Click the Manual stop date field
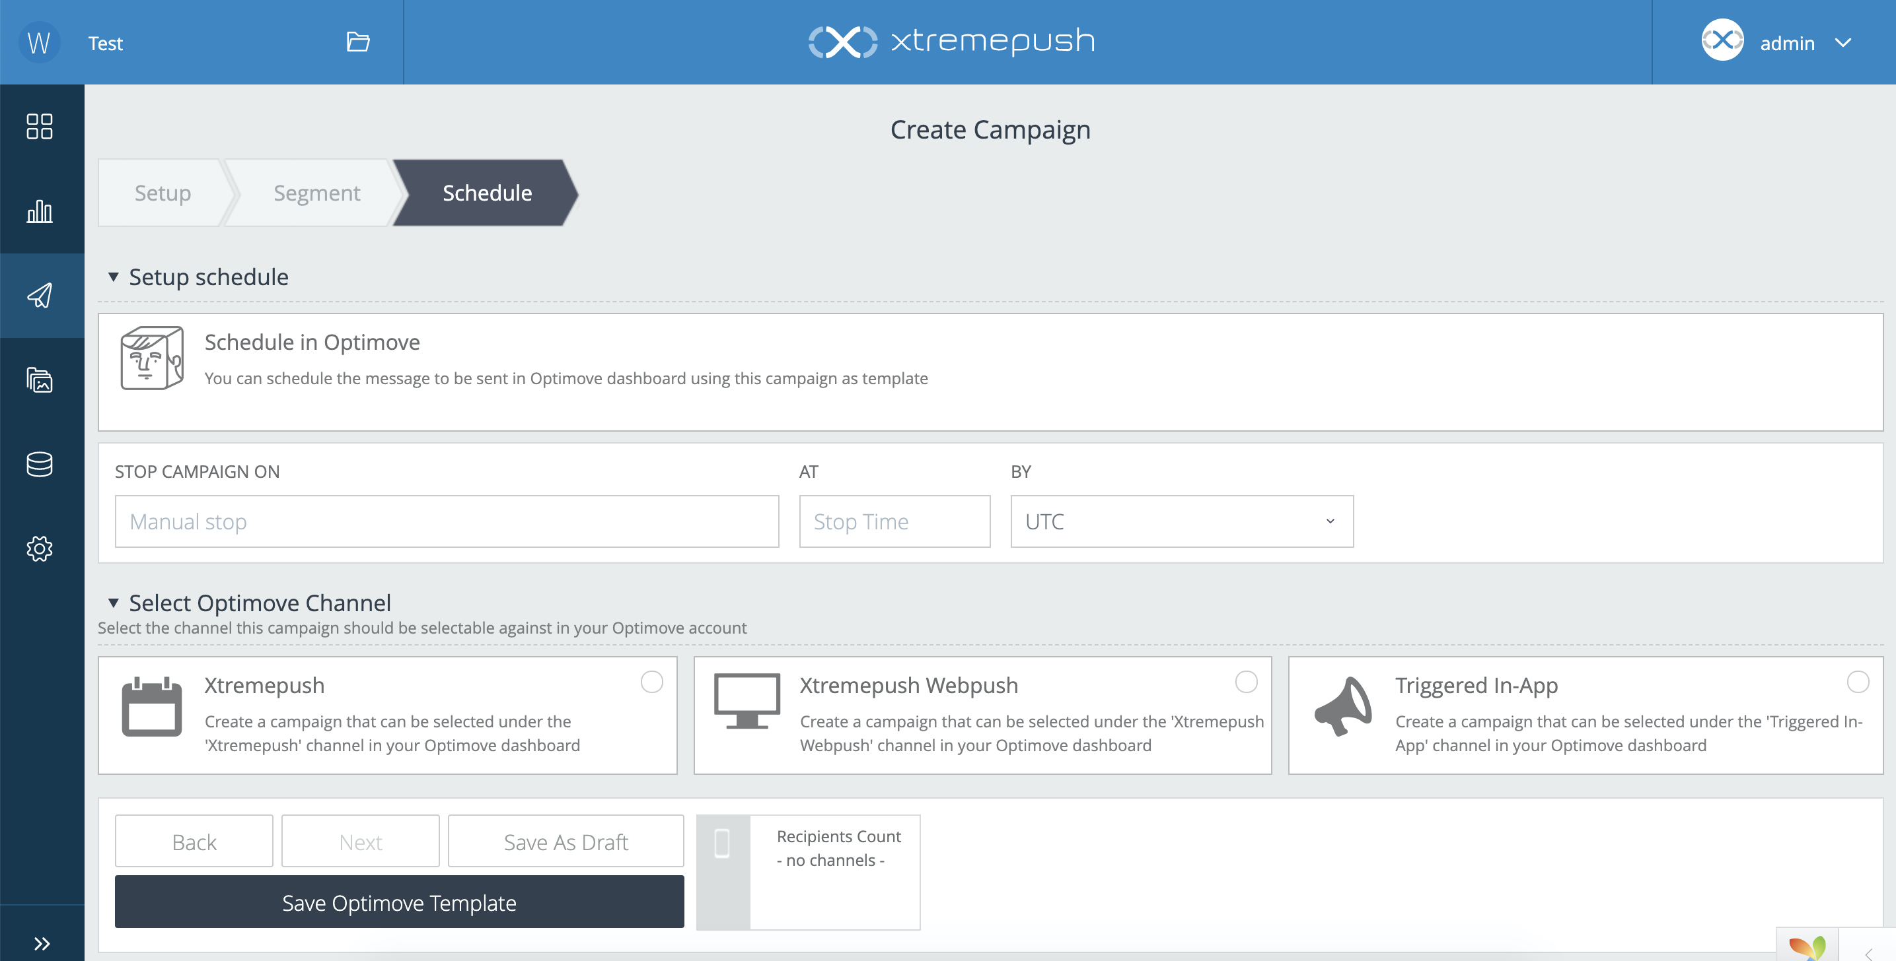1896x961 pixels. pyautogui.click(x=446, y=521)
